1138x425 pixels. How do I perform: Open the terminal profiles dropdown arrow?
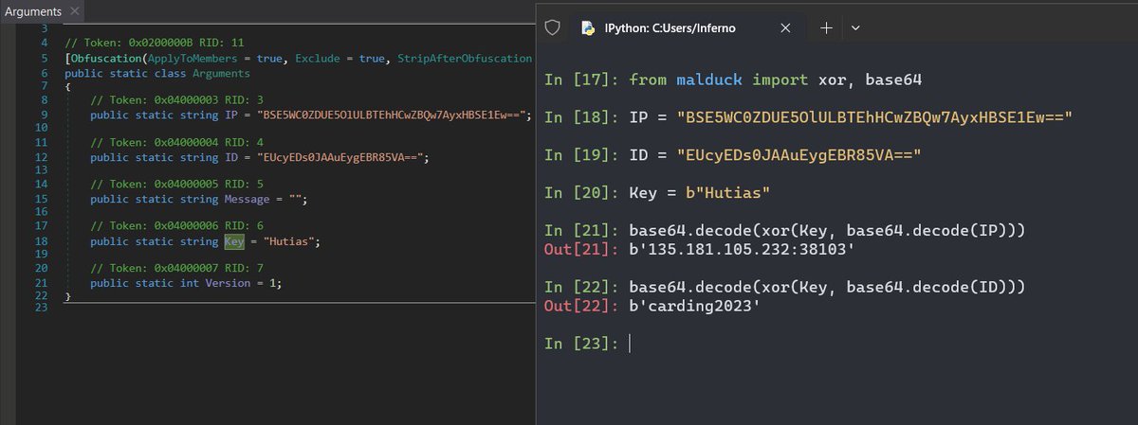tap(855, 28)
